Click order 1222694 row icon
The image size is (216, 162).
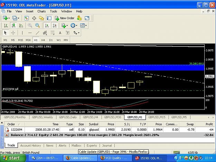(7, 130)
